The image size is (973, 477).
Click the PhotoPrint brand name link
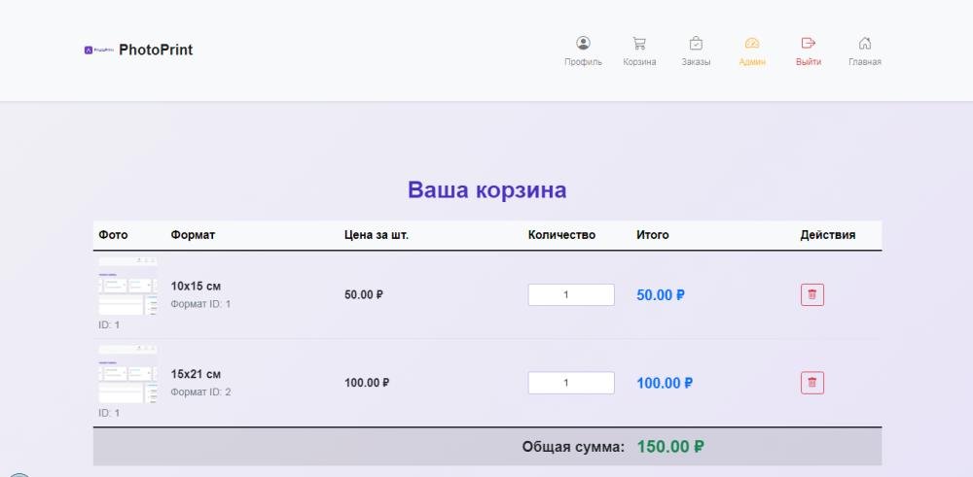pos(156,50)
